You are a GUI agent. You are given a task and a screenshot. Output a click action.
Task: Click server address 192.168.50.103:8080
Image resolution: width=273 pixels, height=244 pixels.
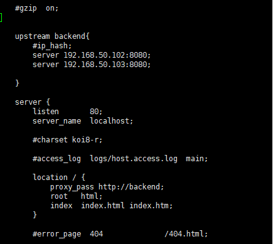[x=107, y=65]
